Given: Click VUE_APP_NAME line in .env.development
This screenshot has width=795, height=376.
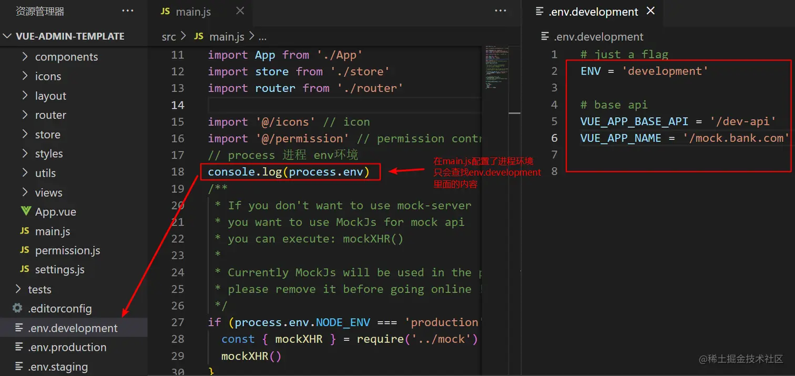Looking at the screenshot, I should [x=685, y=138].
